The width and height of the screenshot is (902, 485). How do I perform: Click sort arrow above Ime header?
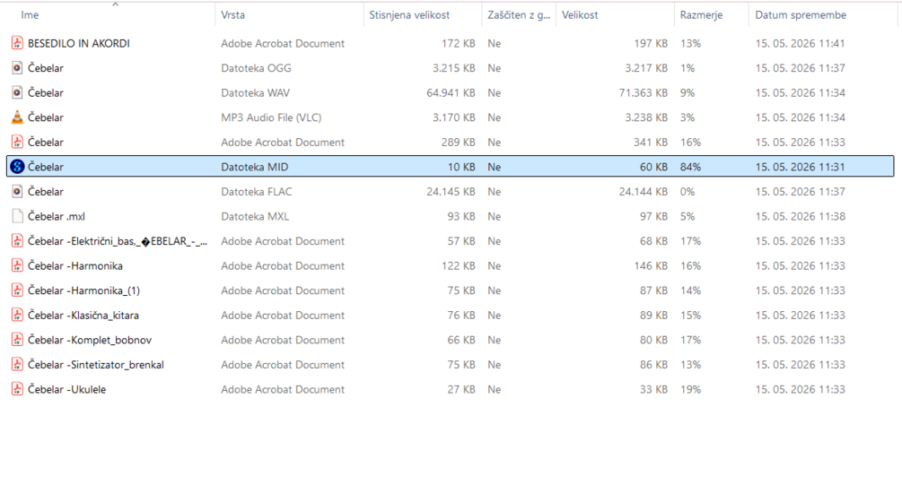point(116,4)
